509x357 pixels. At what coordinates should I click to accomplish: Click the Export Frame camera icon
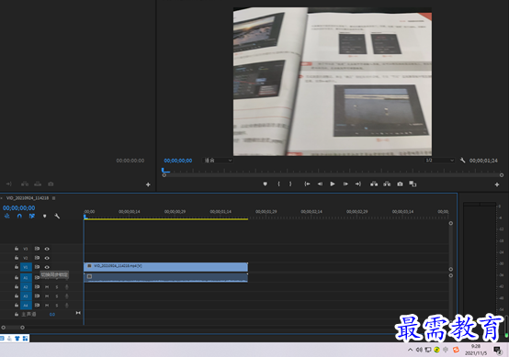[x=400, y=184]
